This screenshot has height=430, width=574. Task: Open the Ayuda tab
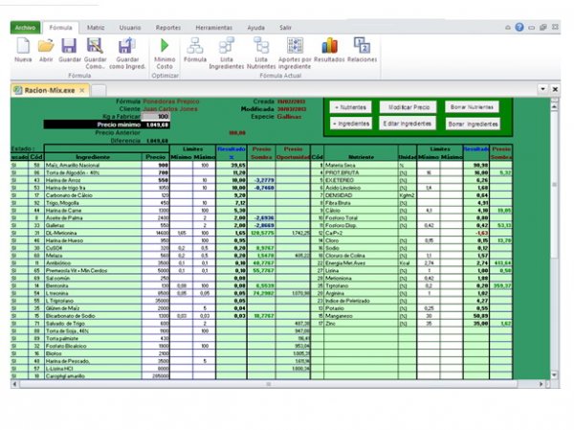(x=255, y=28)
